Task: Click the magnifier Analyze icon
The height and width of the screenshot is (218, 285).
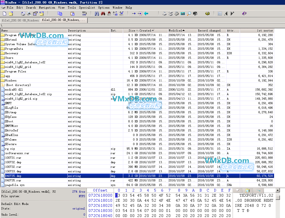Action: [189, 13]
